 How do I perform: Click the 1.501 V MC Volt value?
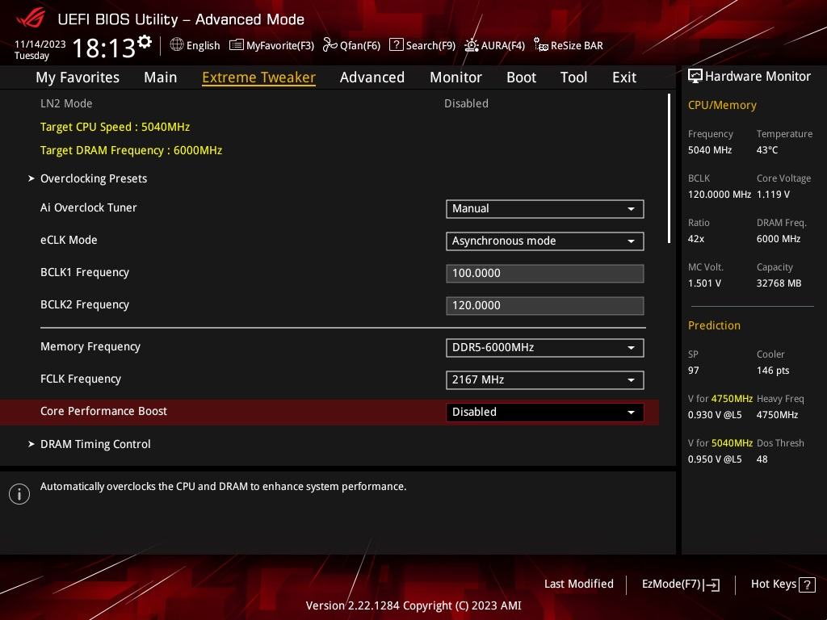click(x=704, y=283)
